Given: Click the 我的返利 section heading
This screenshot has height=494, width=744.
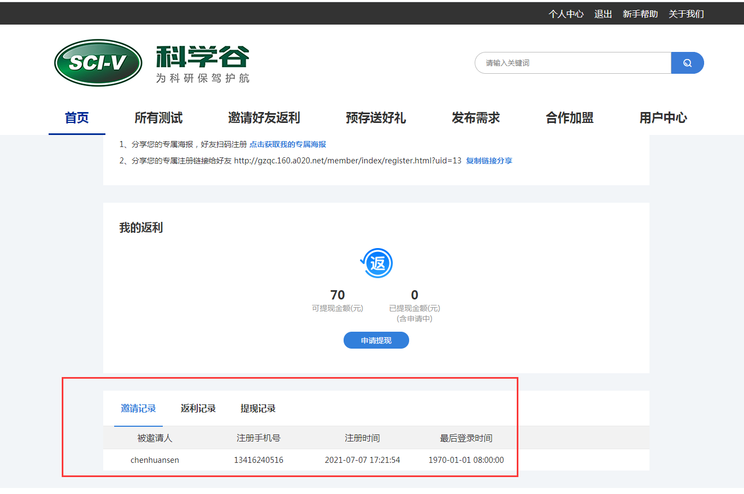Looking at the screenshot, I should (x=141, y=228).
